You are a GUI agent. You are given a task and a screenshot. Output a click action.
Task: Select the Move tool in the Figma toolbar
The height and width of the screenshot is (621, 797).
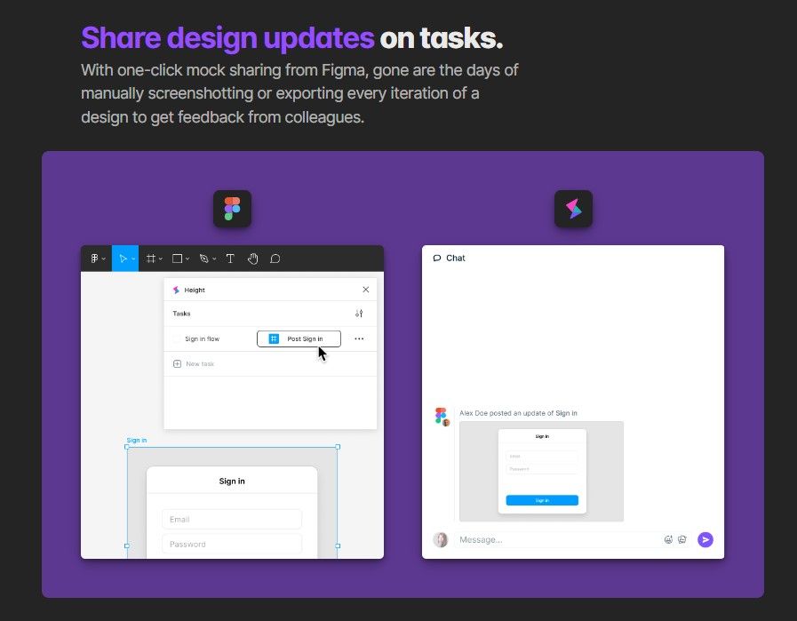pyautogui.click(x=123, y=258)
